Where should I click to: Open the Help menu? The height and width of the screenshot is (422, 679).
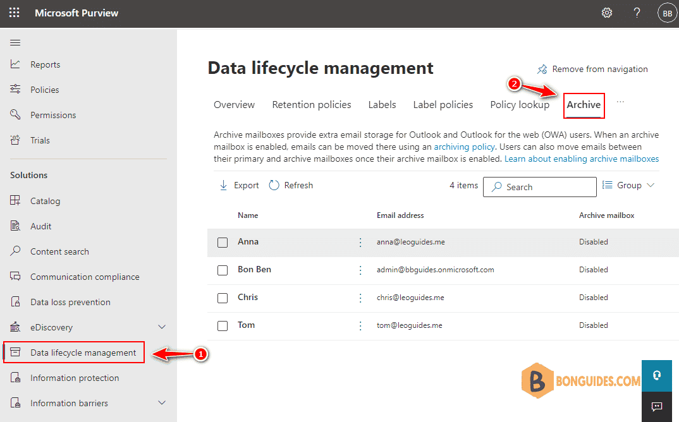pos(637,12)
